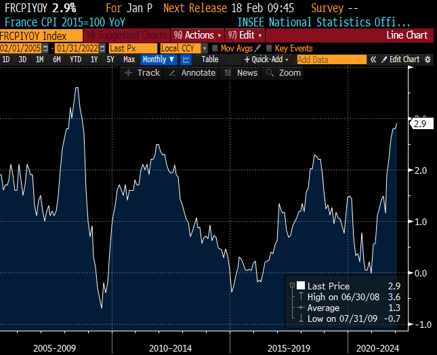The width and height of the screenshot is (437, 355).
Task: Expand the Monthly periodicity dropdown
Action: (x=159, y=60)
